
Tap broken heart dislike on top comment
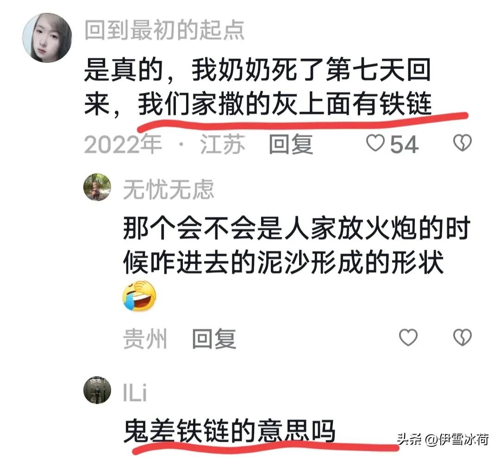pyautogui.click(x=462, y=143)
